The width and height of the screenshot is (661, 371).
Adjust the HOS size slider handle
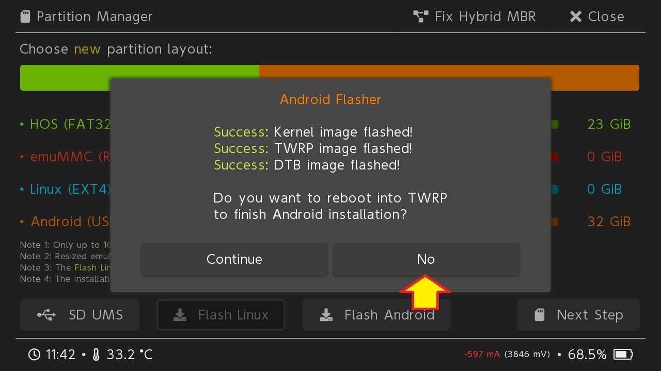pyautogui.click(x=554, y=125)
